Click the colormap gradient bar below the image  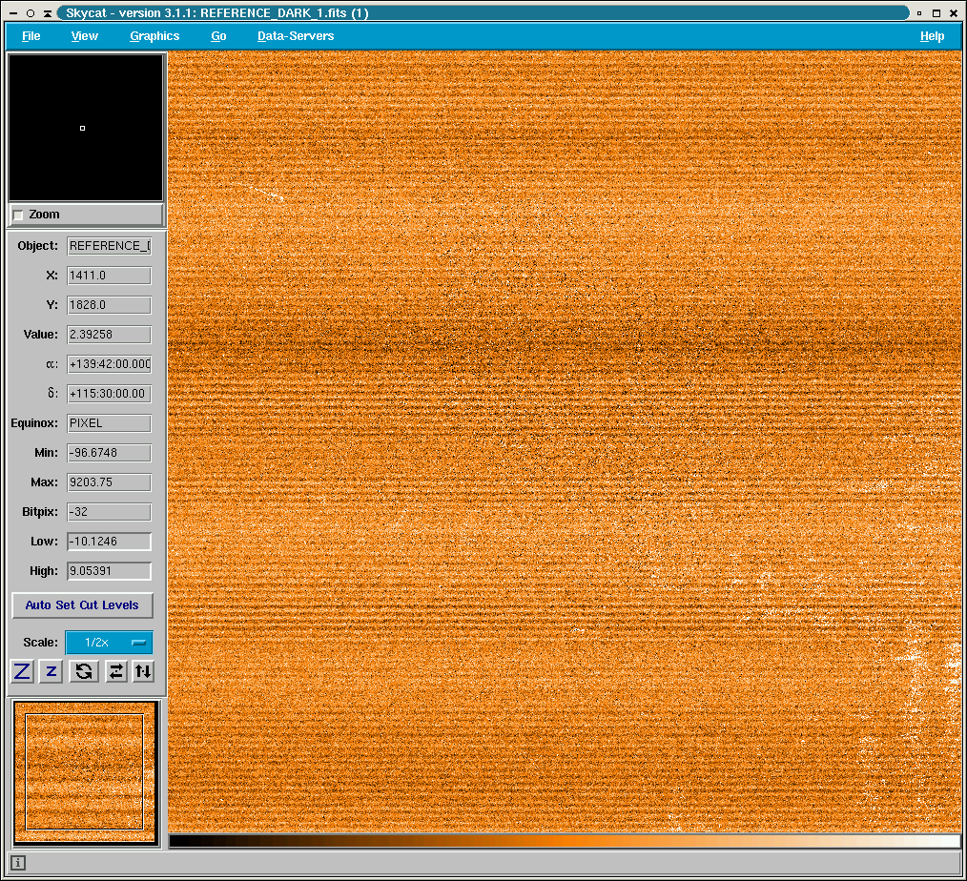pos(565,841)
